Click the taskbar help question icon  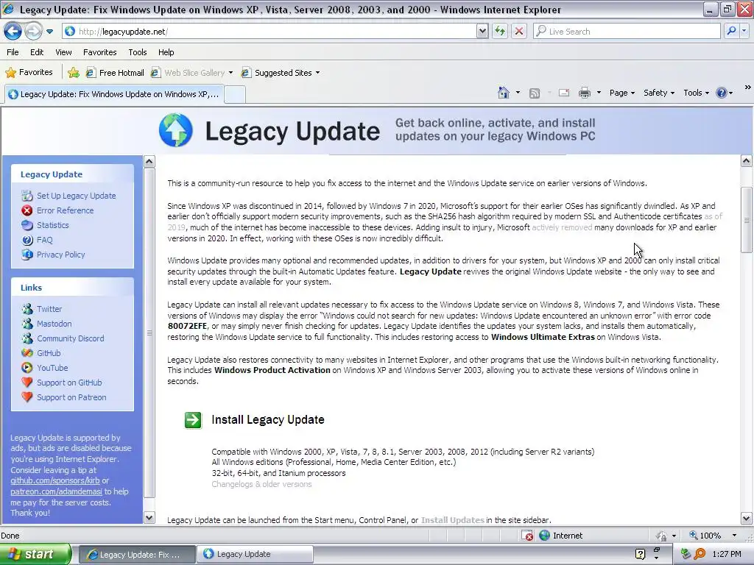[640, 555]
